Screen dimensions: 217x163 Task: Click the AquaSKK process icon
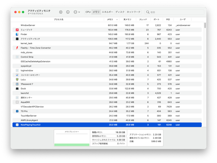tap(17, 102)
